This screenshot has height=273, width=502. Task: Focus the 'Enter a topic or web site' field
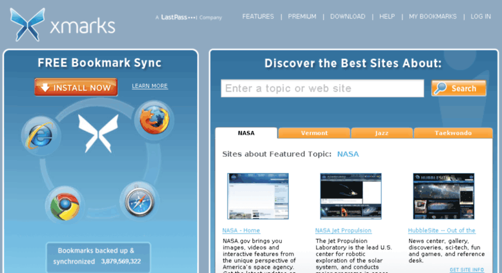point(322,88)
